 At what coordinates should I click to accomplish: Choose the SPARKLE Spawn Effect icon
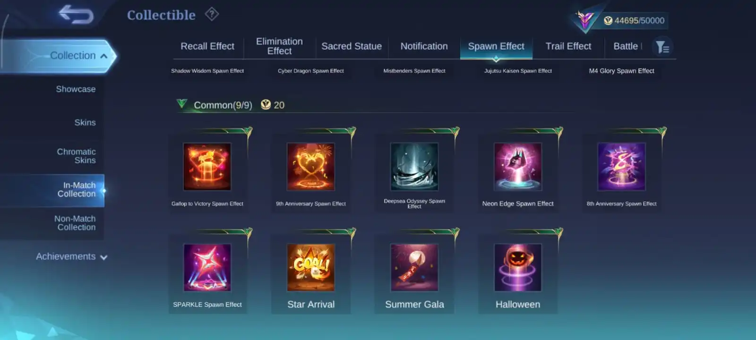click(207, 267)
